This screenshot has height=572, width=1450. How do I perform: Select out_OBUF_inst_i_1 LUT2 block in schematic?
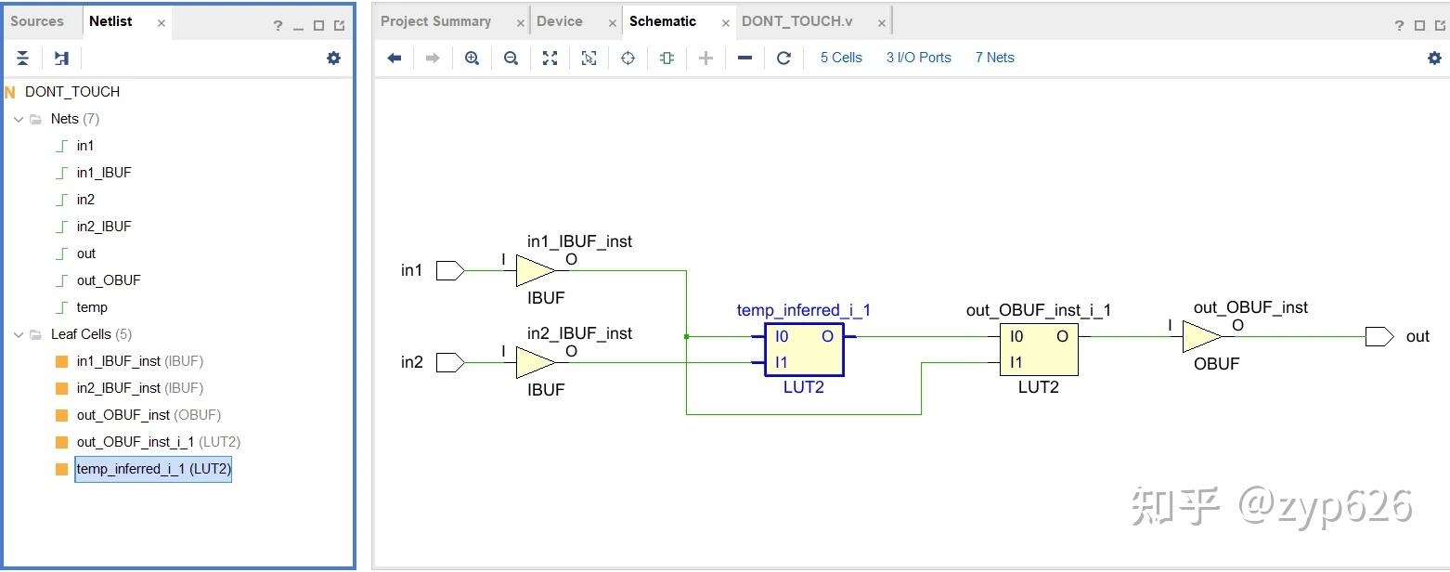click(x=1039, y=349)
